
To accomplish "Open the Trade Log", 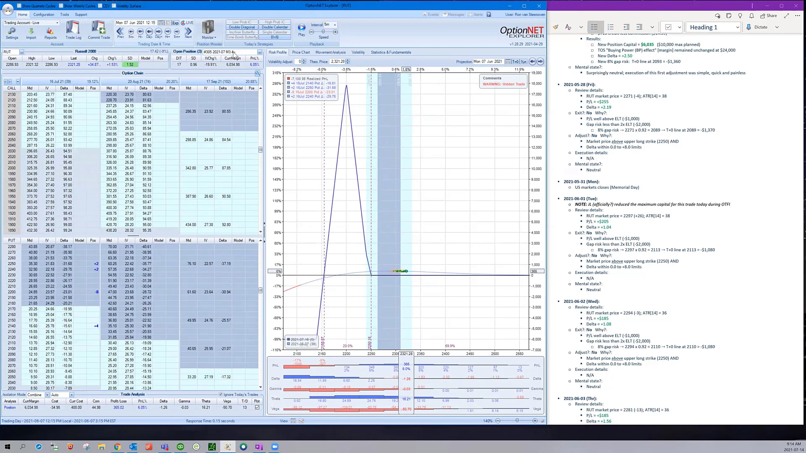I will click(x=73, y=30).
